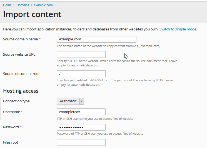Click the Password label text
This screenshot has width=207, height=148.
point(11,127)
